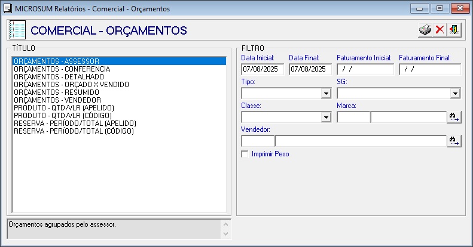Viewport: 473px width, 247px height.
Task: Select ORÇAMENTOS - RESUMIDO report
Action: click(119, 92)
